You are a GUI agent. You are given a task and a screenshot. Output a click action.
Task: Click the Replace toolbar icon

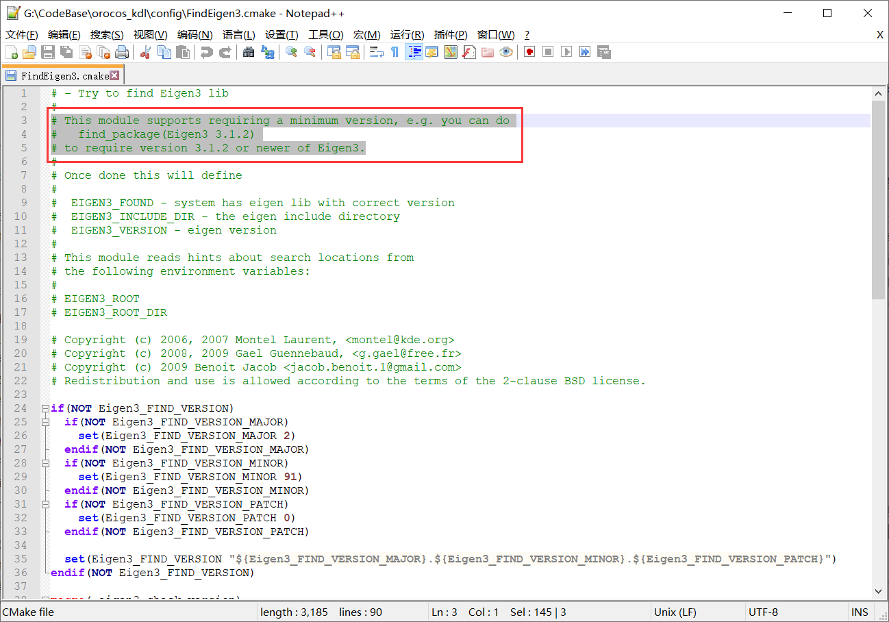[268, 51]
